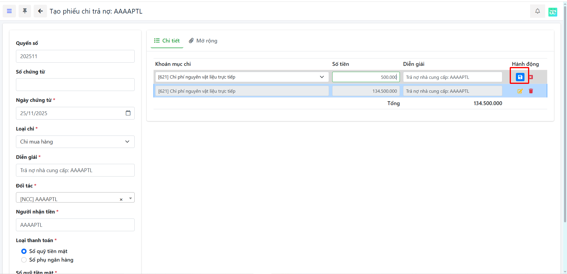The height and width of the screenshot is (274, 567).
Task: Delete the 134.500.000 row via trash icon
Action: 531,91
